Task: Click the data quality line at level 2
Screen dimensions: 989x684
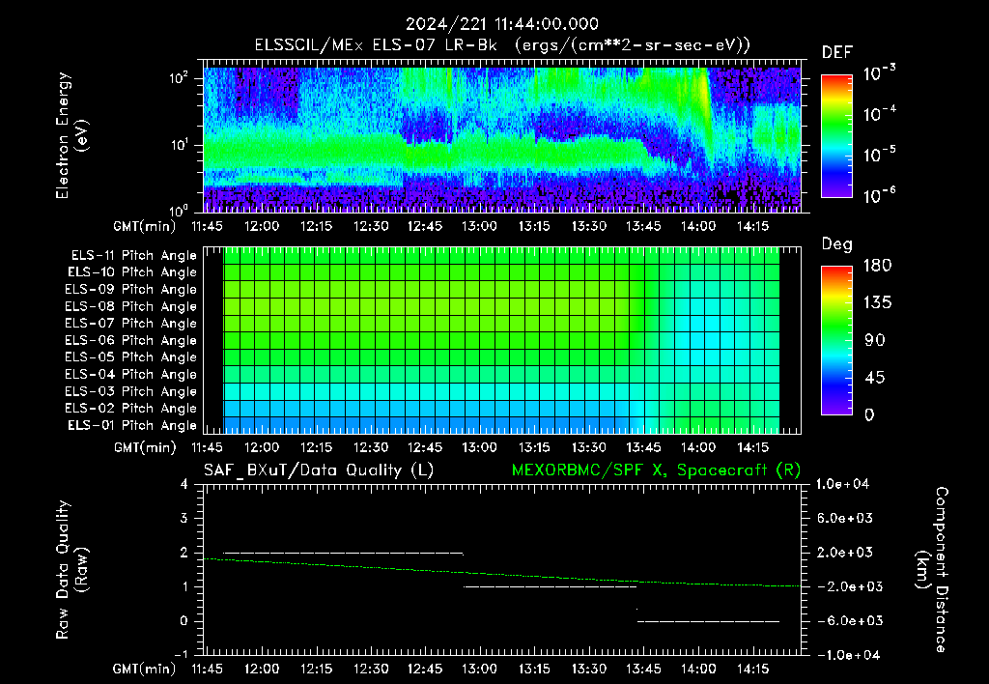Action: (344, 553)
